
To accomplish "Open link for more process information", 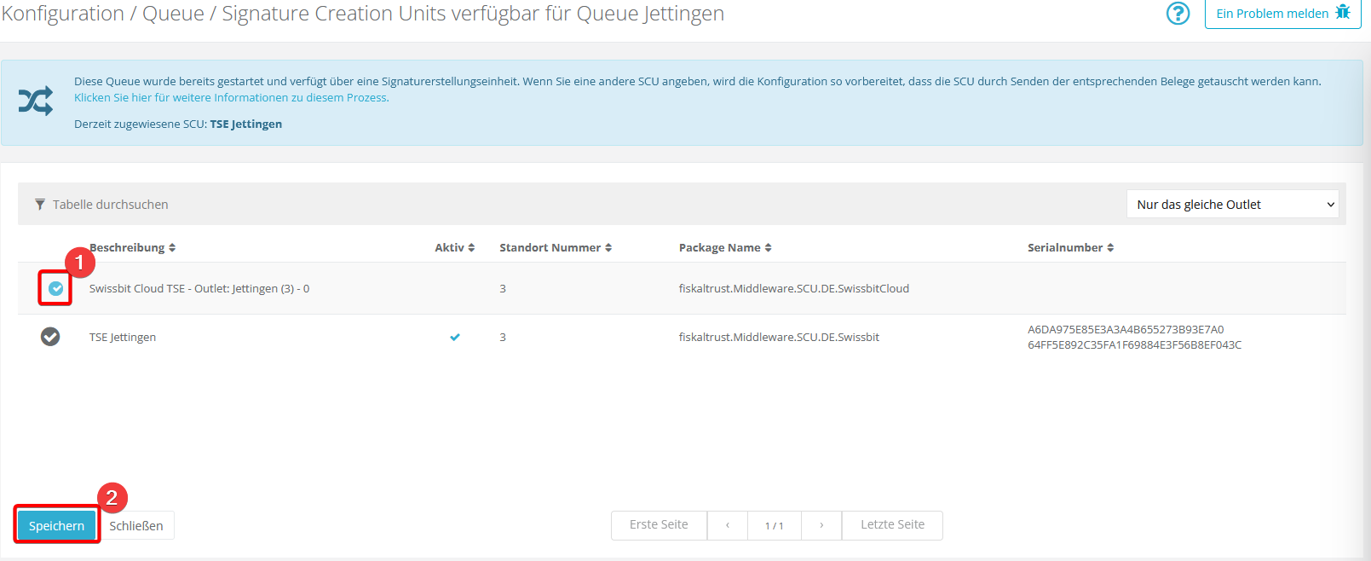I will pos(231,98).
